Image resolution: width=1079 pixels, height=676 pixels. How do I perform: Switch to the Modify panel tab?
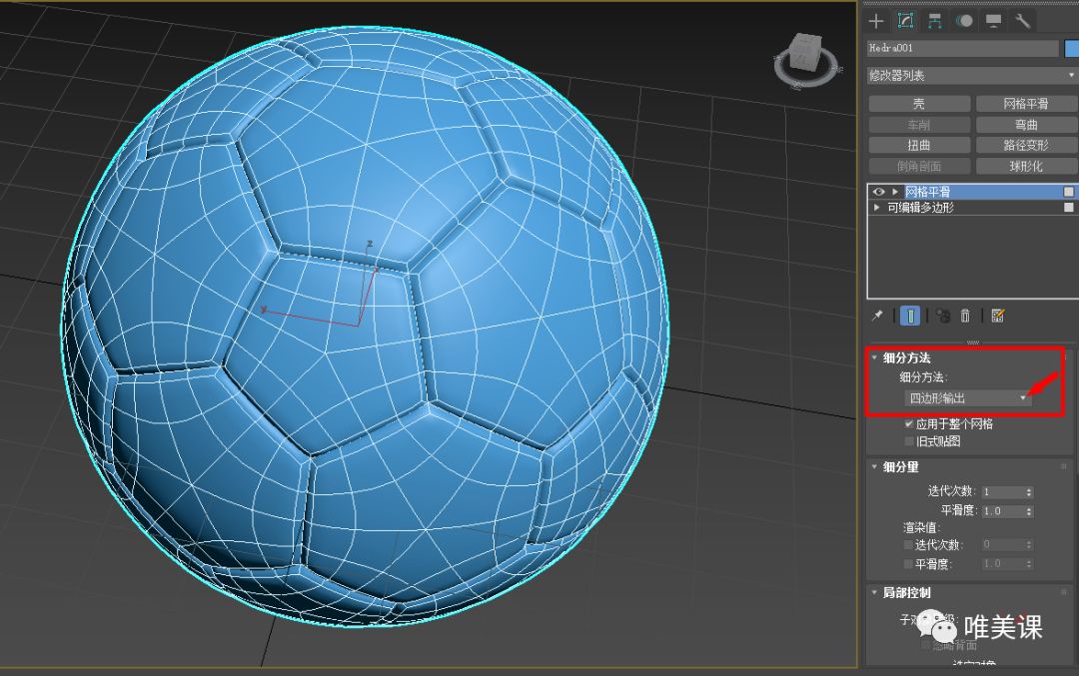pyautogui.click(x=906, y=20)
